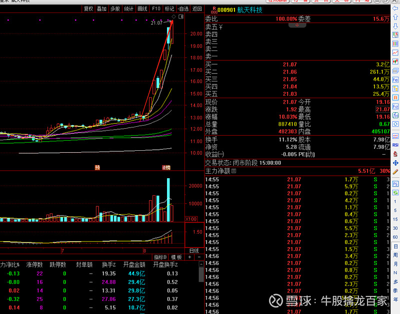
Task: Toggle the panel icon beside the diamond
Action: point(181,16)
